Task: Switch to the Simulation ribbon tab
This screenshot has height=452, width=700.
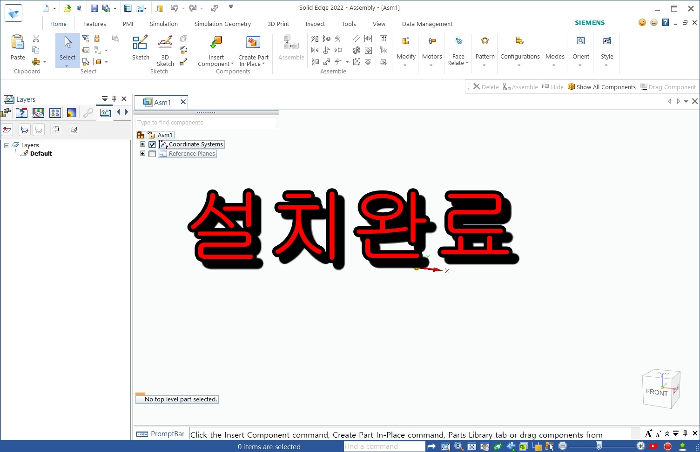Action: (x=163, y=24)
